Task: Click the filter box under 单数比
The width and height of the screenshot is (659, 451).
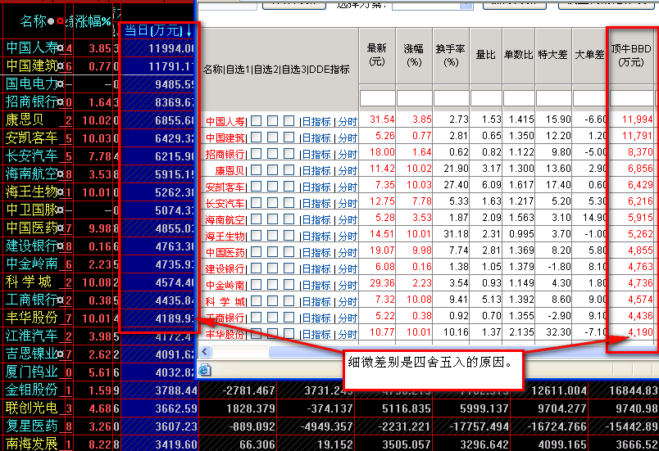Action: (x=519, y=98)
